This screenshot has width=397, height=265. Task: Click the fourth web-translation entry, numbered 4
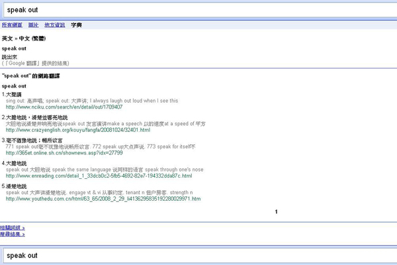[14, 164]
